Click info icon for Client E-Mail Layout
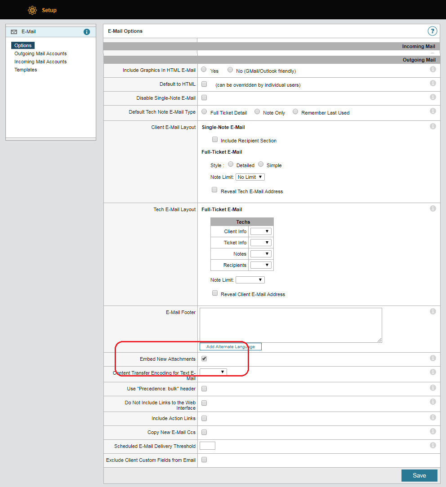 [x=433, y=126]
